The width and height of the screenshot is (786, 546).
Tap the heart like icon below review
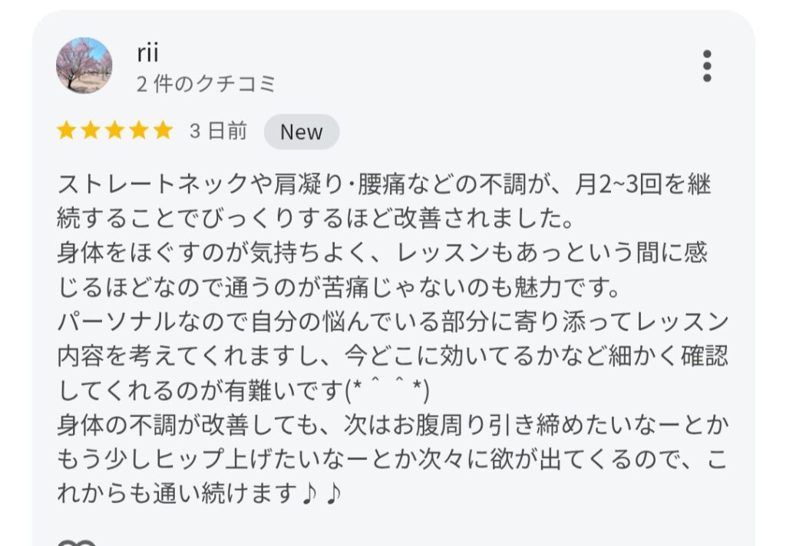[x=77, y=543]
